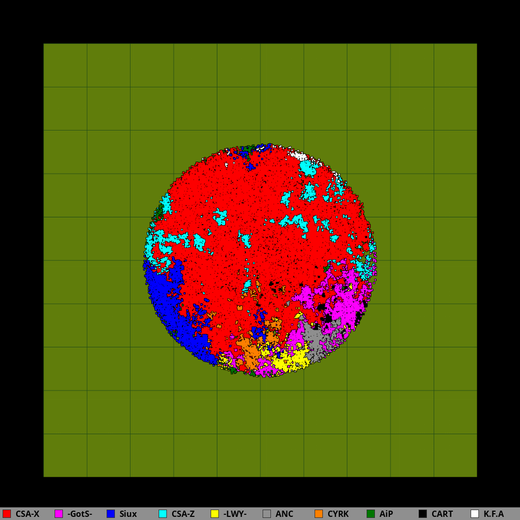The image size is (520, 520).
Task: Select the white K.F.A legend swatch
Action: tap(475, 514)
